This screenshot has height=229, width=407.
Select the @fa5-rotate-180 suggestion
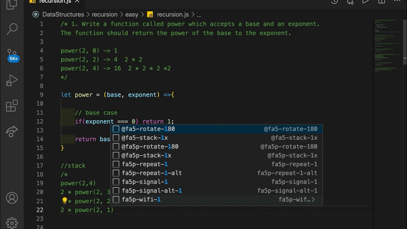(217, 129)
